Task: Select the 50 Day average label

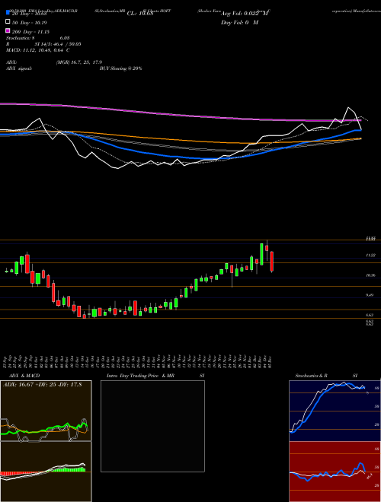Action: 30,23
